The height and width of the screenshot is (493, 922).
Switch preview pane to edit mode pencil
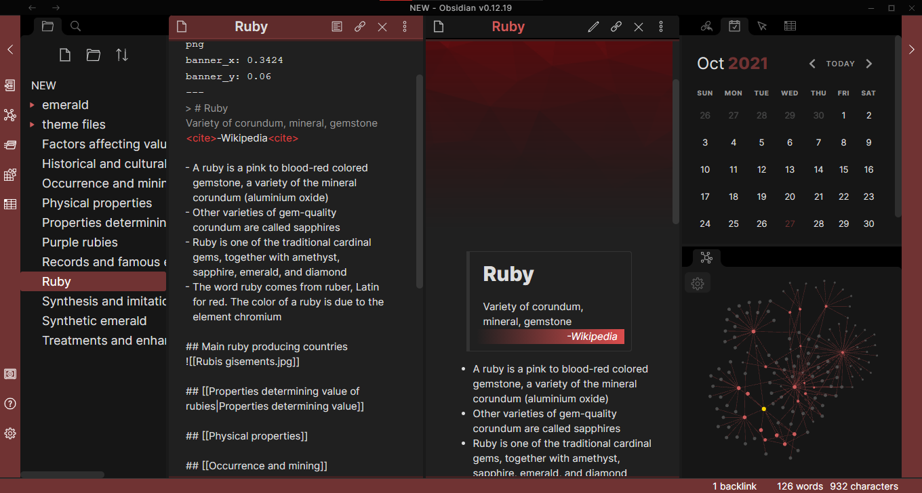(x=593, y=27)
